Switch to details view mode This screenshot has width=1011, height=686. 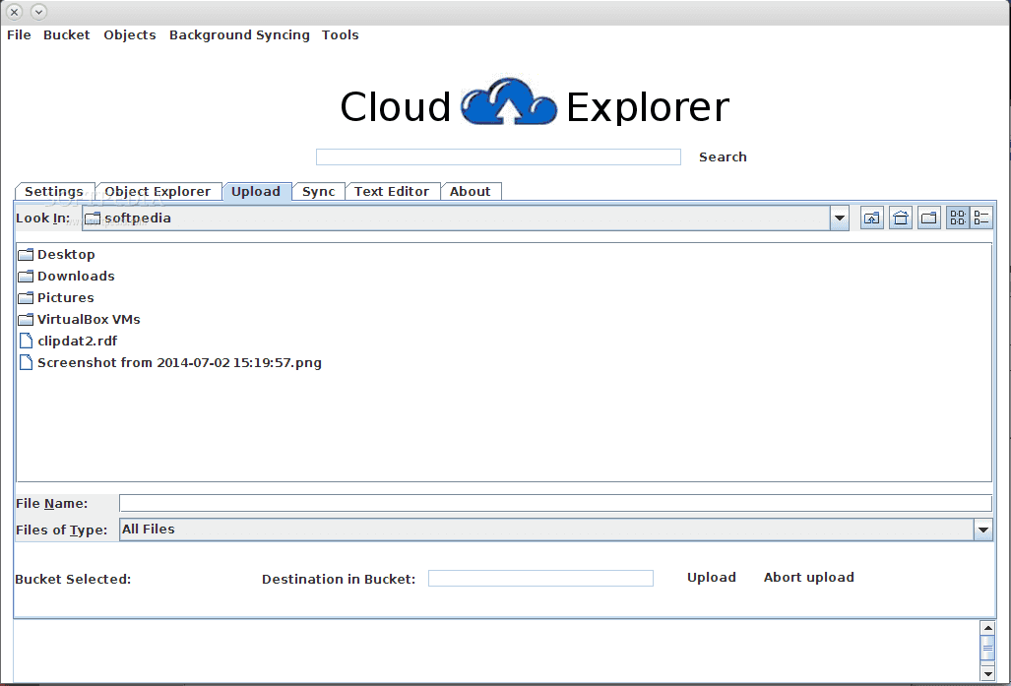click(x=981, y=218)
